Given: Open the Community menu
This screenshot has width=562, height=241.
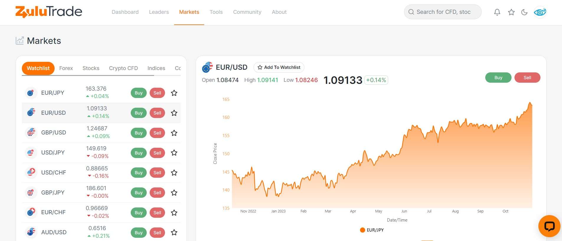Looking at the screenshot, I should click(247, 12).
